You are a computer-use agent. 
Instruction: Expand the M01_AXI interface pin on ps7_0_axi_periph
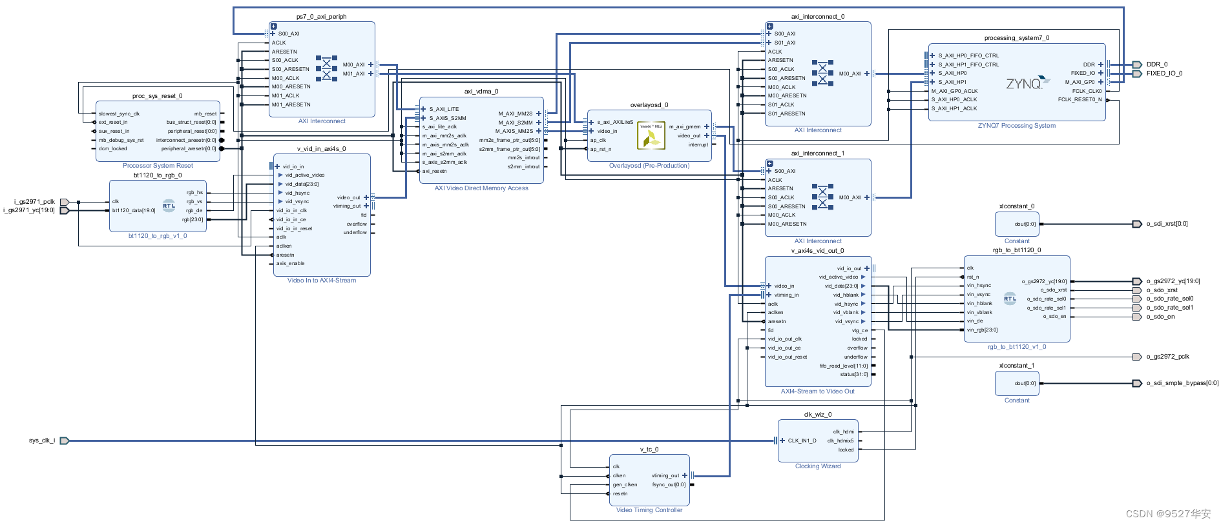[x=370, y=74]
